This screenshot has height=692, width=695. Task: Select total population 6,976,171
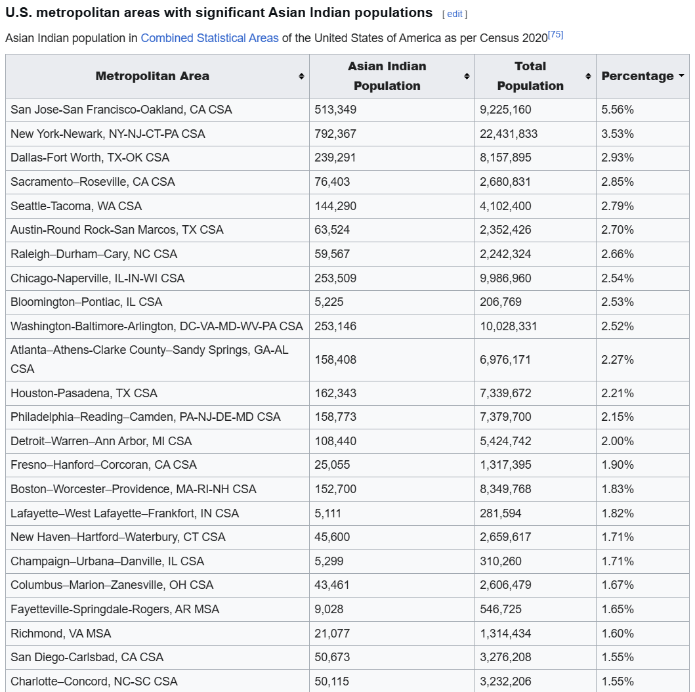click(505, 360)
